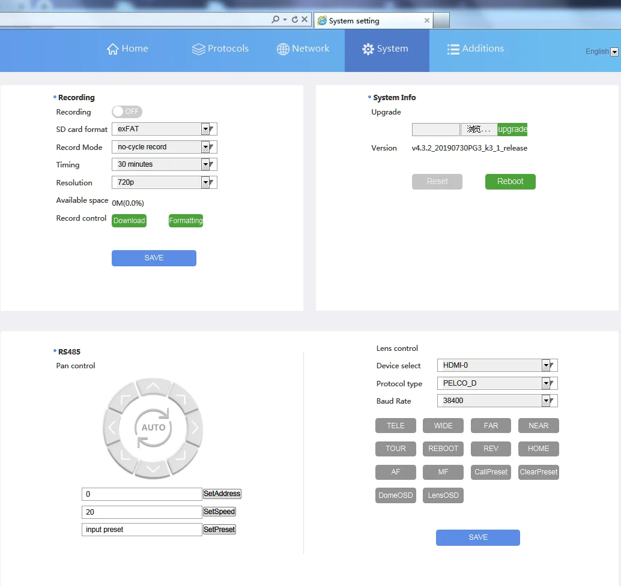Open the Baud Rate dropdown

pyautogui.click(x=497, y=401)
